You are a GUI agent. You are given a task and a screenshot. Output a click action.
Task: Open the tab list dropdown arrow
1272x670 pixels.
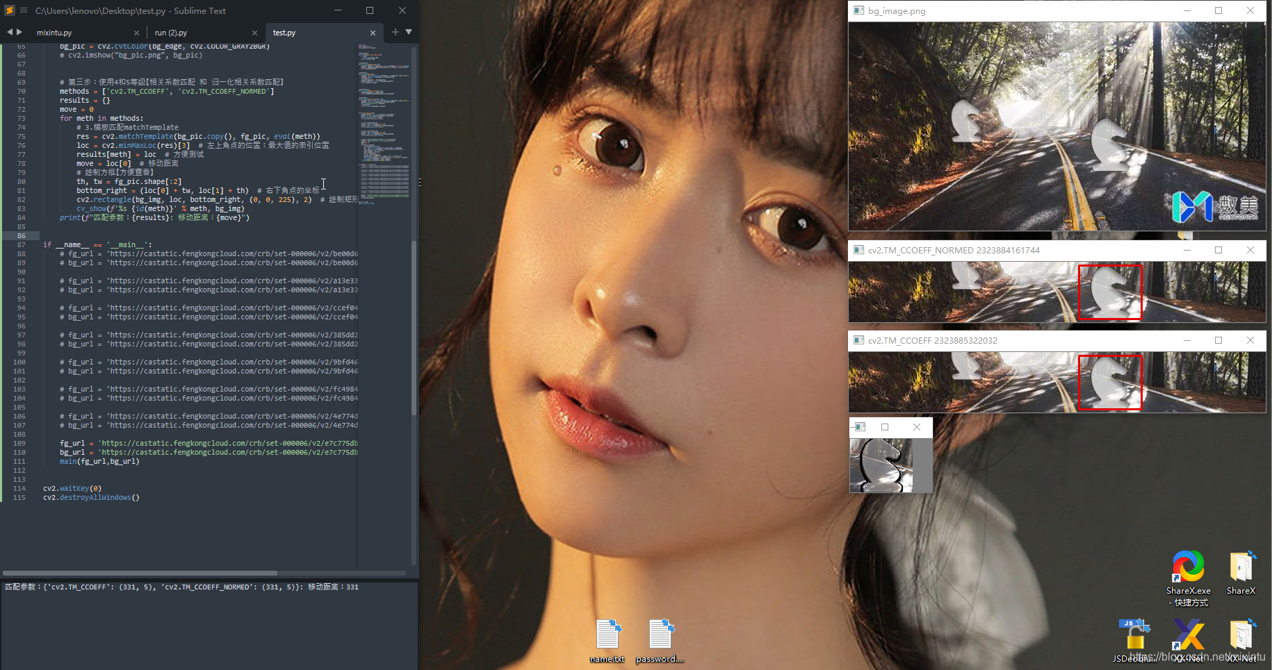(409, 32)
